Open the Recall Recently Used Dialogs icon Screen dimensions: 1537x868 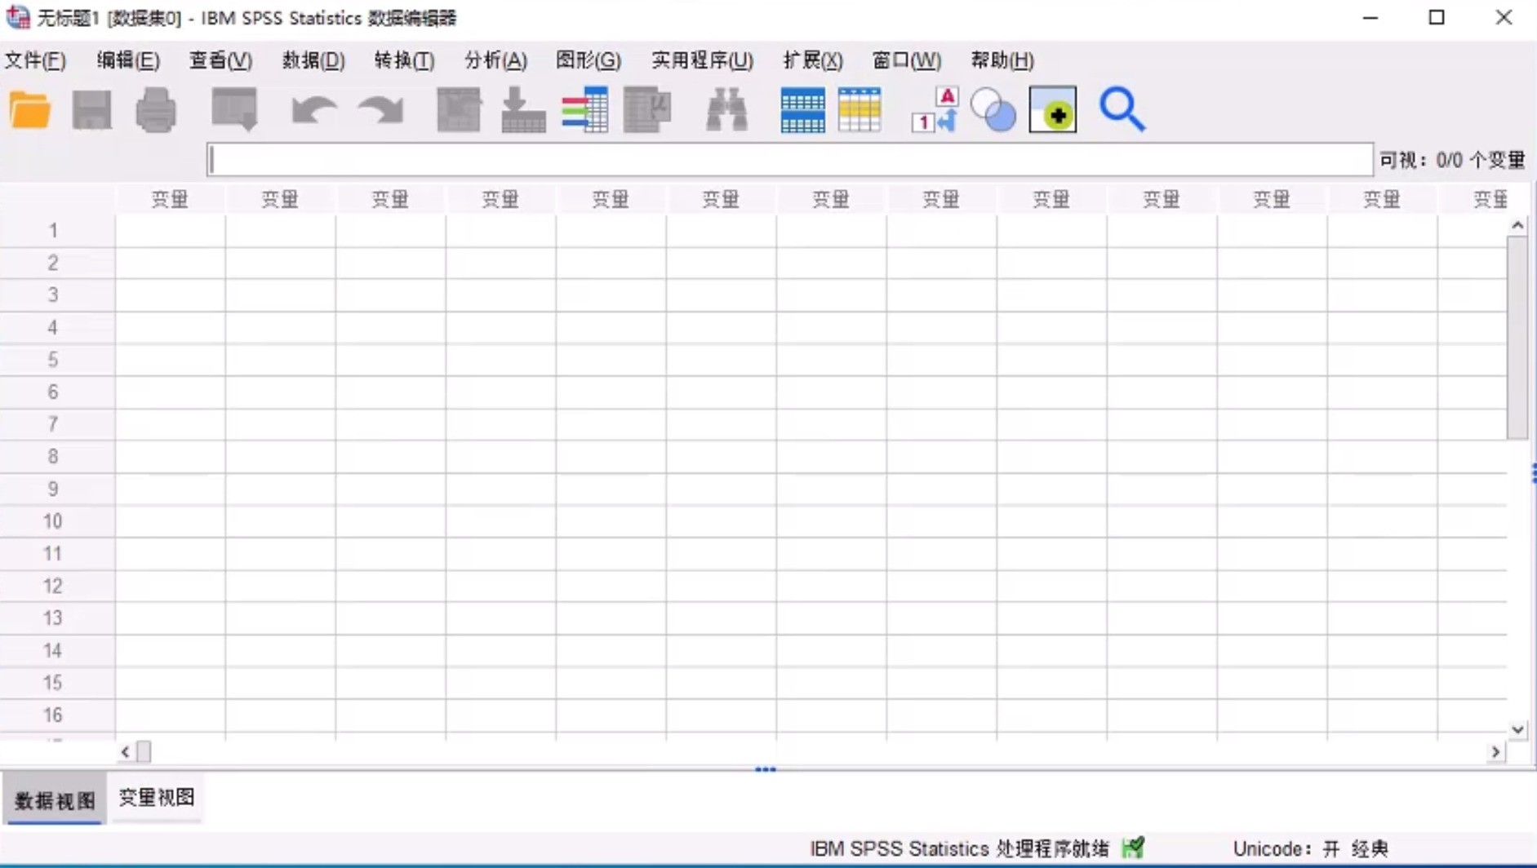234,110
